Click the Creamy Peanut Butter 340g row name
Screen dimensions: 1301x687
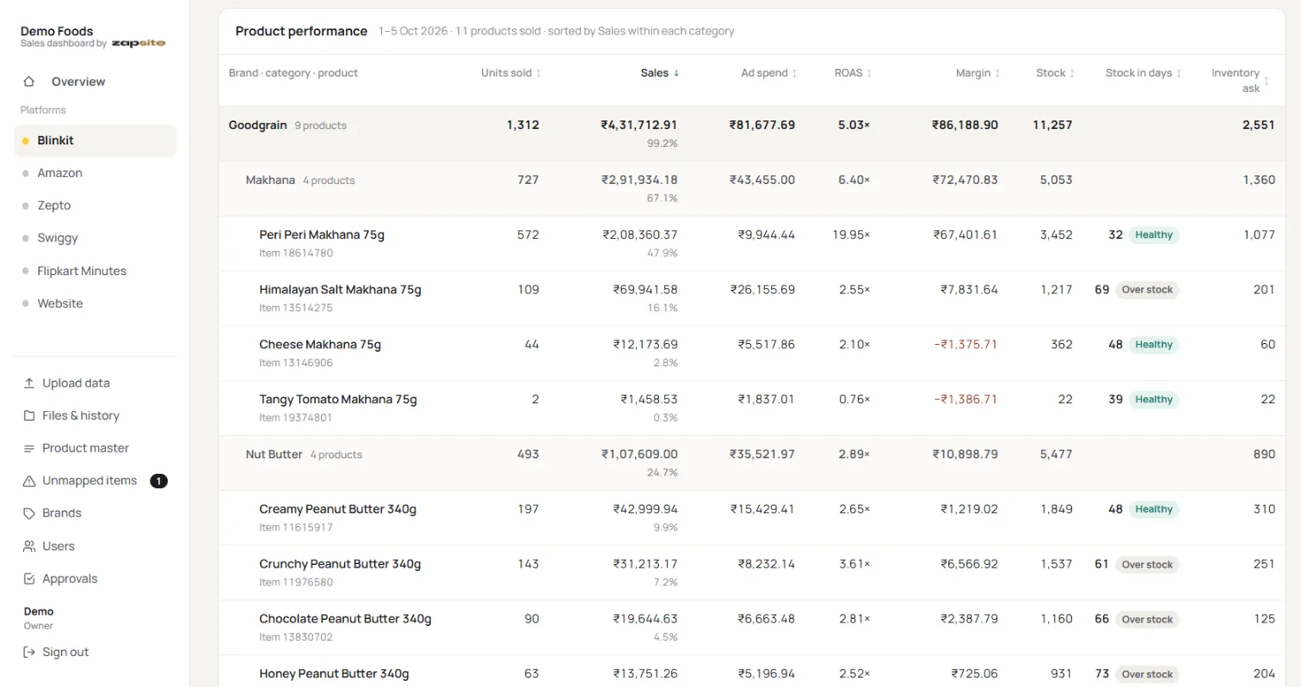click(337, 510)
